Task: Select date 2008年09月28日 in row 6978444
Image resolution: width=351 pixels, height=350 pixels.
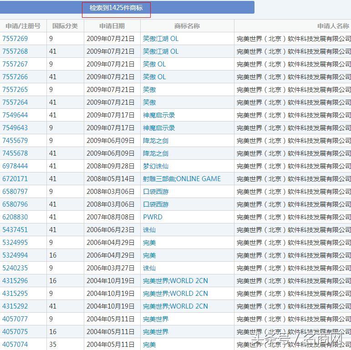Action: (x=110, y=166)
